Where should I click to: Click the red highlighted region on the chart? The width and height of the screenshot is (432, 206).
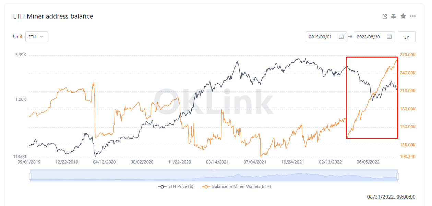(372, 98)
